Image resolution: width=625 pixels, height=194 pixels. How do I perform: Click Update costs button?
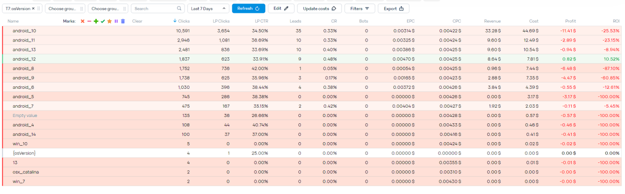319,8
